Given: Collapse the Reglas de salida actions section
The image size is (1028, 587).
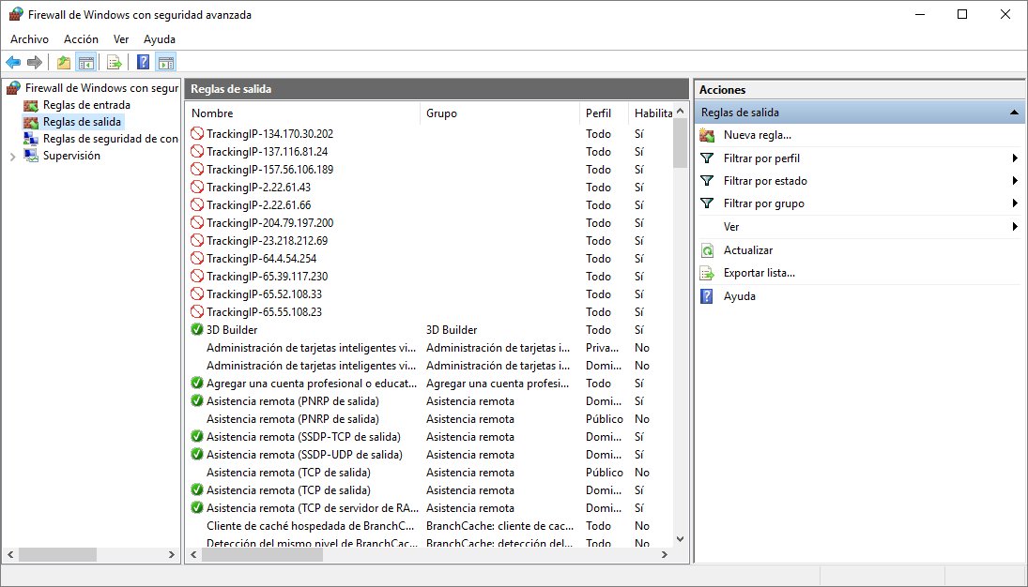Looking at the screenshot, I should pos(1014,113).
